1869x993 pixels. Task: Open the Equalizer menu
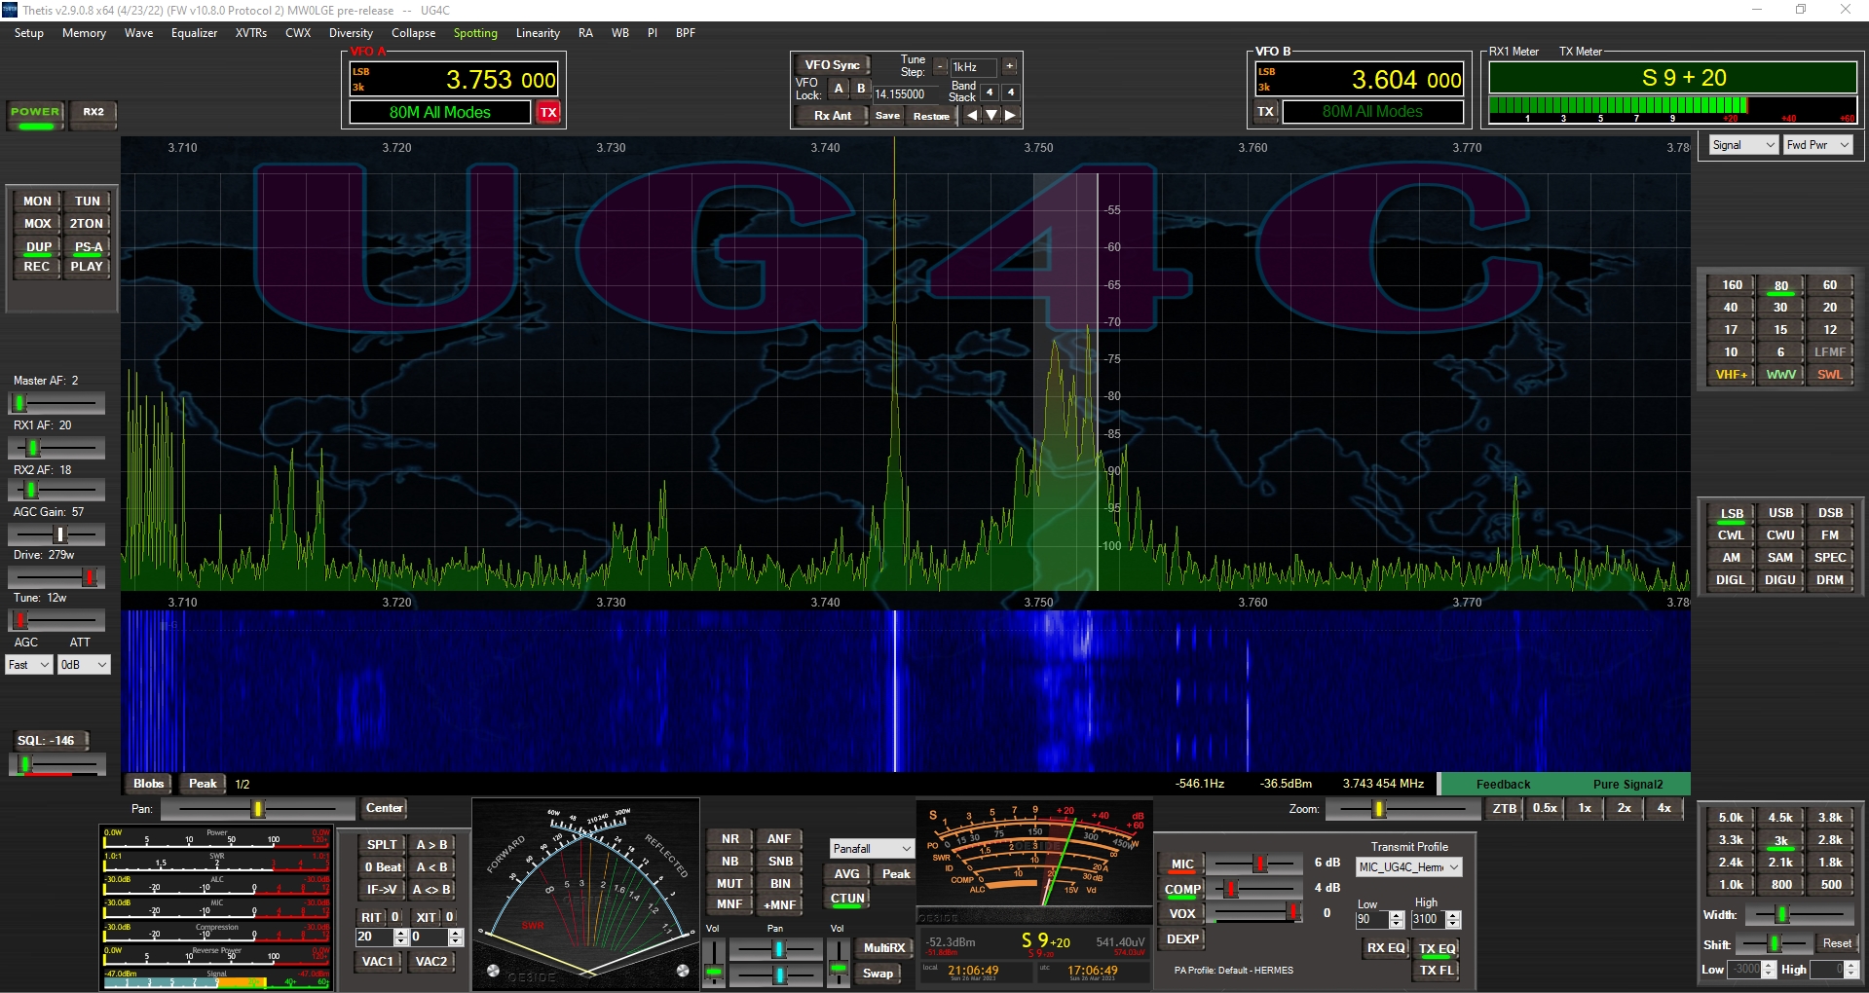pyautogui.click(x=194, y=33)
